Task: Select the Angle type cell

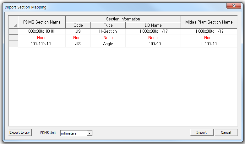Action: (x=108, y=44)
